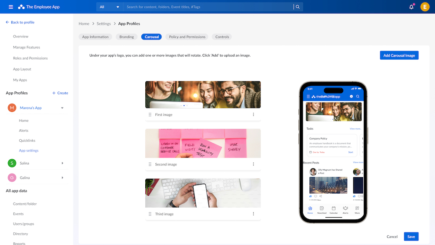Click Marena's App avatar icon
This screenshot has height=245, width=435.
[x=12, y=107]
